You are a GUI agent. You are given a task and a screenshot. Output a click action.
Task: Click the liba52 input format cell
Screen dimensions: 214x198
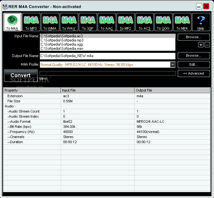click(x=98, y=122)
